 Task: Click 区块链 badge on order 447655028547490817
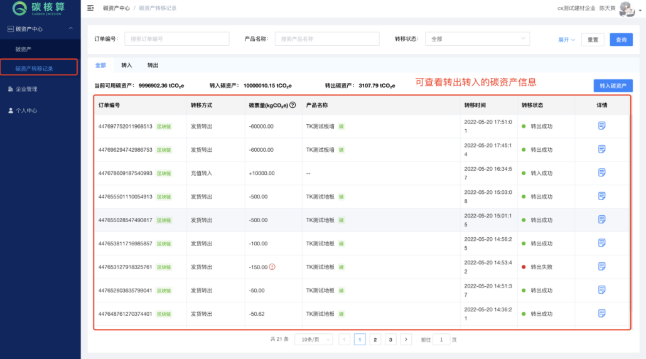coord(163,220)
